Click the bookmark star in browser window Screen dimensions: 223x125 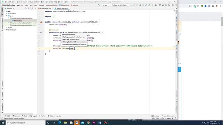coord(190,6)
